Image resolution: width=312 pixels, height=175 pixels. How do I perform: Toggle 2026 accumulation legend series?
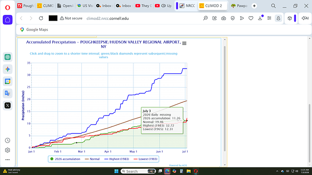click(65, 159)
